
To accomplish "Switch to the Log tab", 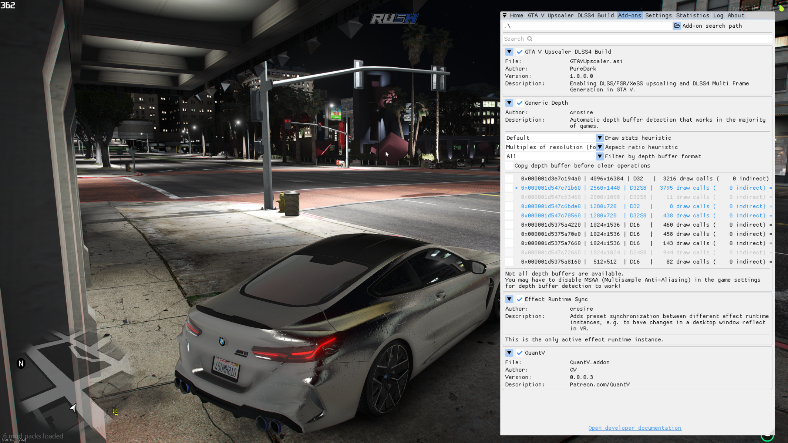I will click(718, 16).
